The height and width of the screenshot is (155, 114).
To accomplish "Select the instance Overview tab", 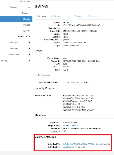I will 41,16.
